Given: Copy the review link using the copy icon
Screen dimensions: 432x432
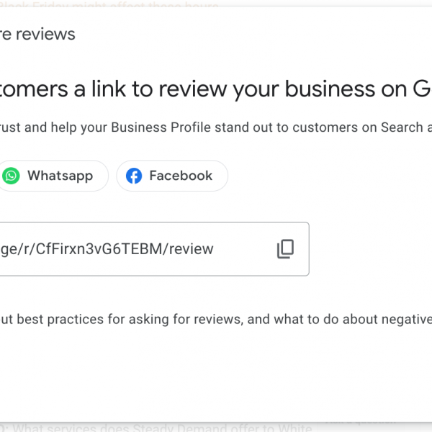Looking at the screenshot, I should 285,249.
